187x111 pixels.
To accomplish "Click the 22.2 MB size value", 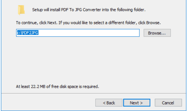I will tap(38, 87).
